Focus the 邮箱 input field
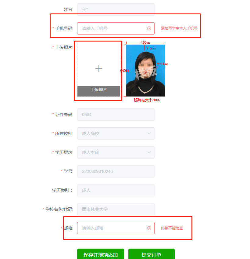 coord(116,228)
